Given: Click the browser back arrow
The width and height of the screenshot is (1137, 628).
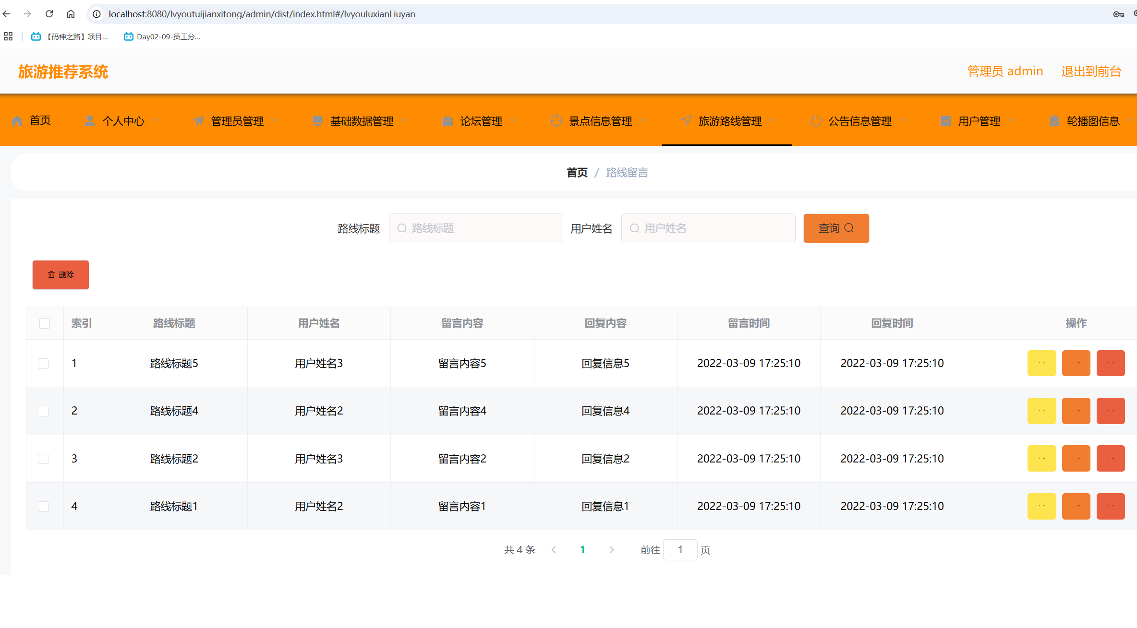Looking at the screenshot, I should tap(6, 14).
